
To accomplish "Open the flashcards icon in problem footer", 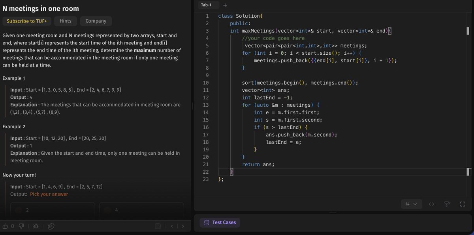I will tap(51, 226).
